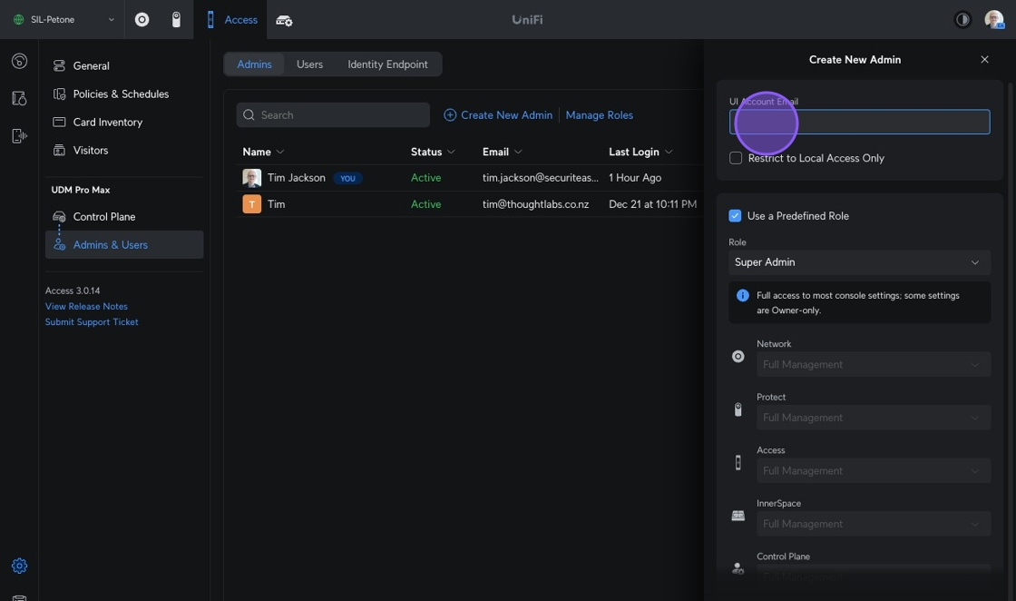Open the UniFi Network app icon

click(142, 19)
